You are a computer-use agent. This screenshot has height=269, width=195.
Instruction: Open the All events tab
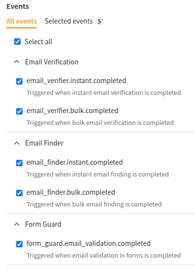pos(22,21)
